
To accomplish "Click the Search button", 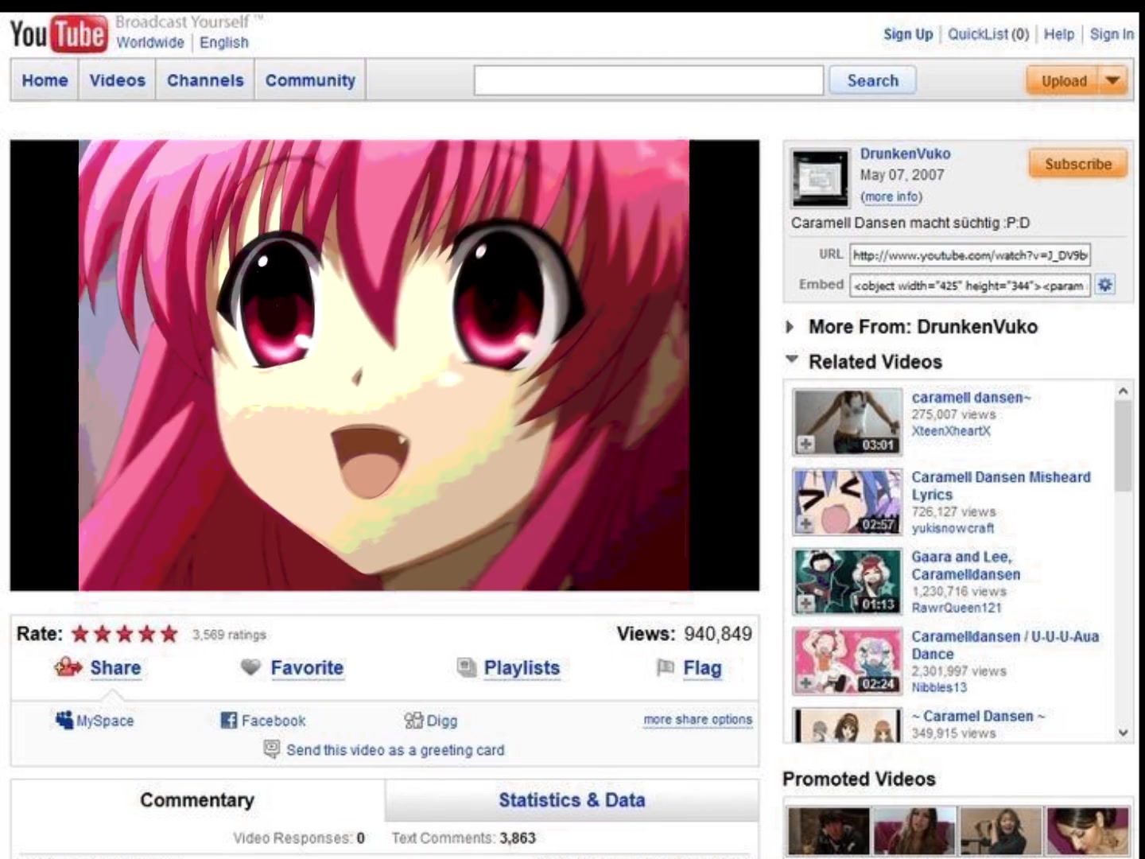I will 872,80.
